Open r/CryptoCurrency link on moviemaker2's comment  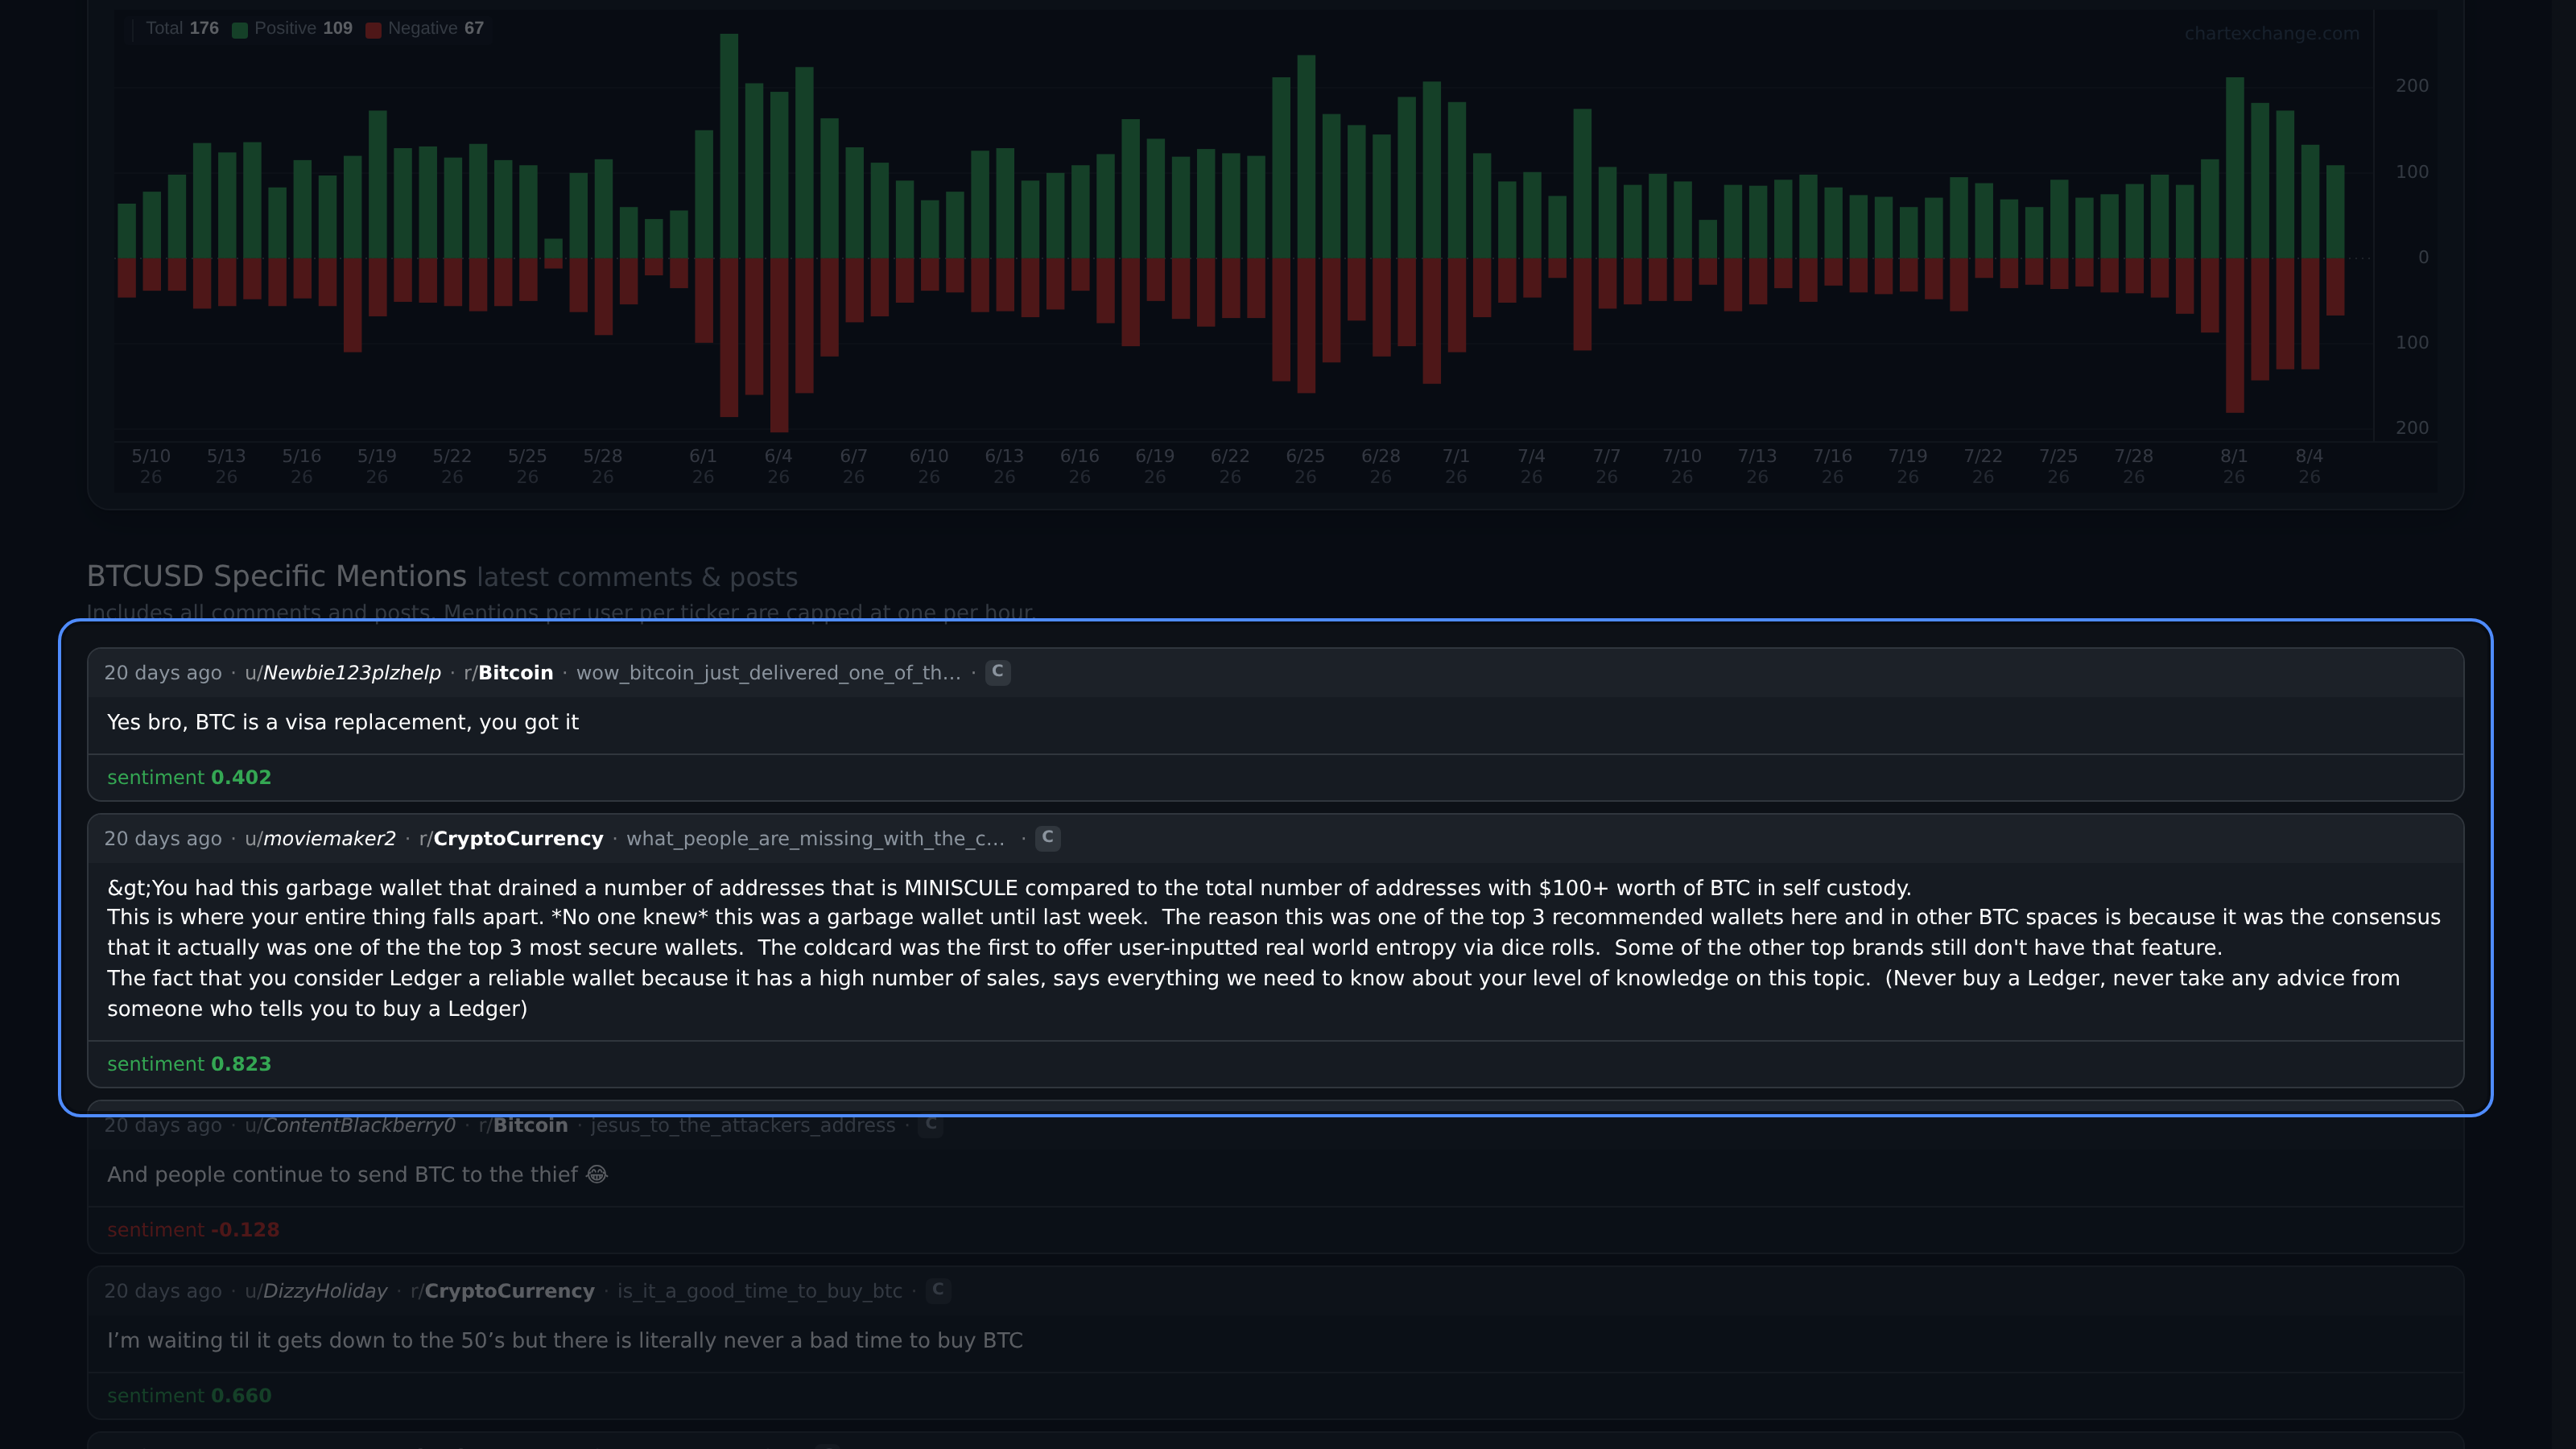pyautogui.click(x=511, y=839)
